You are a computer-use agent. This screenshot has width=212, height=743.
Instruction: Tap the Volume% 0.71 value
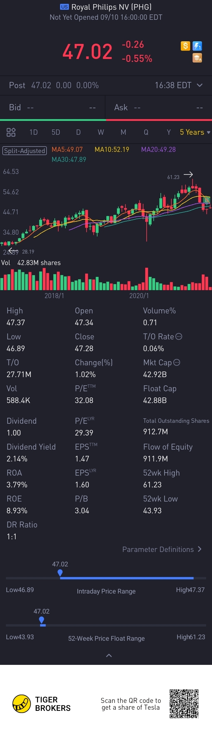tap(150, 323)
